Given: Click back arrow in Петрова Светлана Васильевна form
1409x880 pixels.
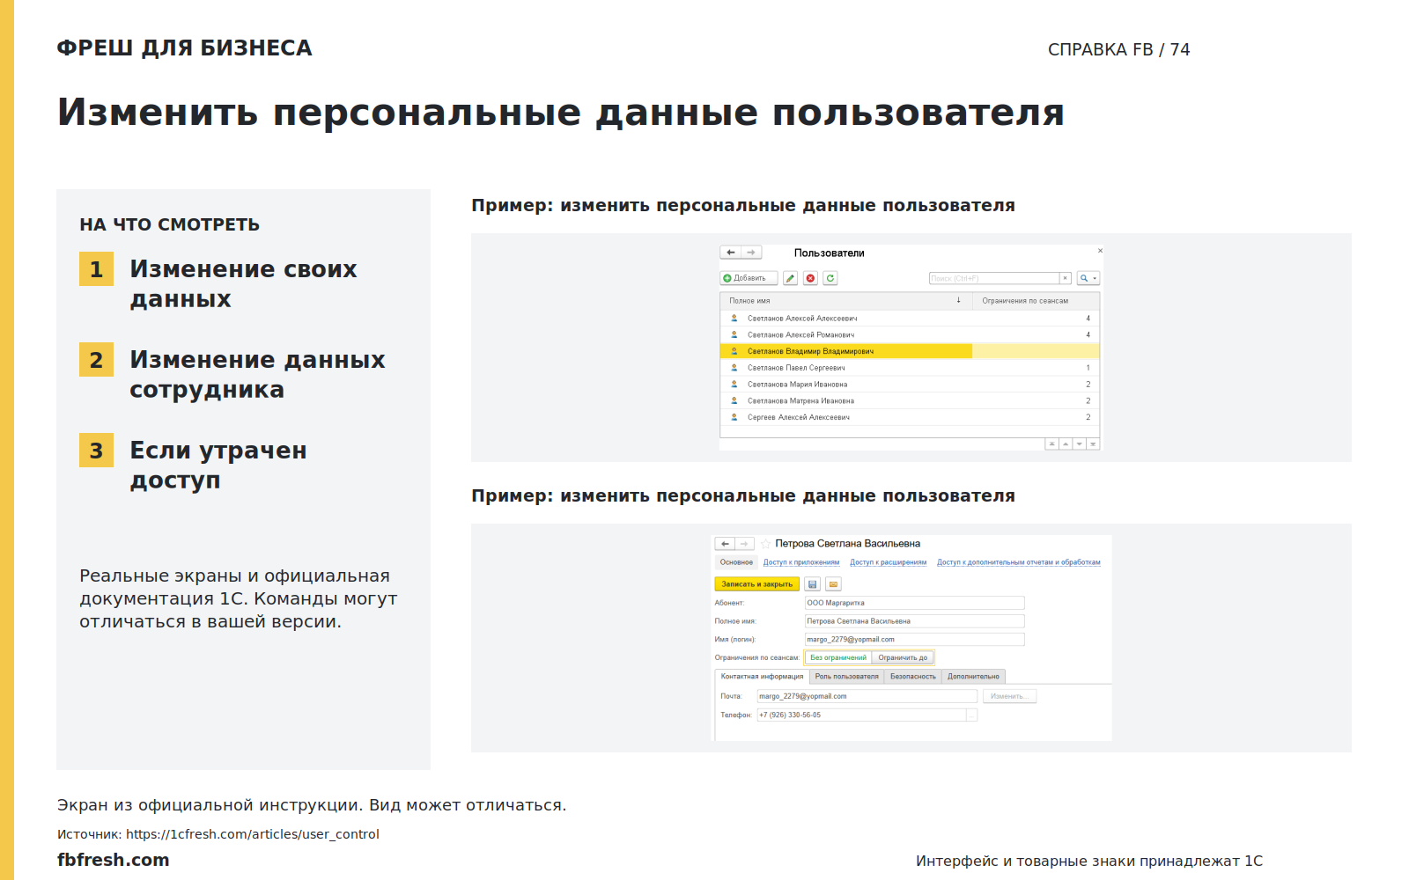Looking at the screenshot, I should coord(725,544).
